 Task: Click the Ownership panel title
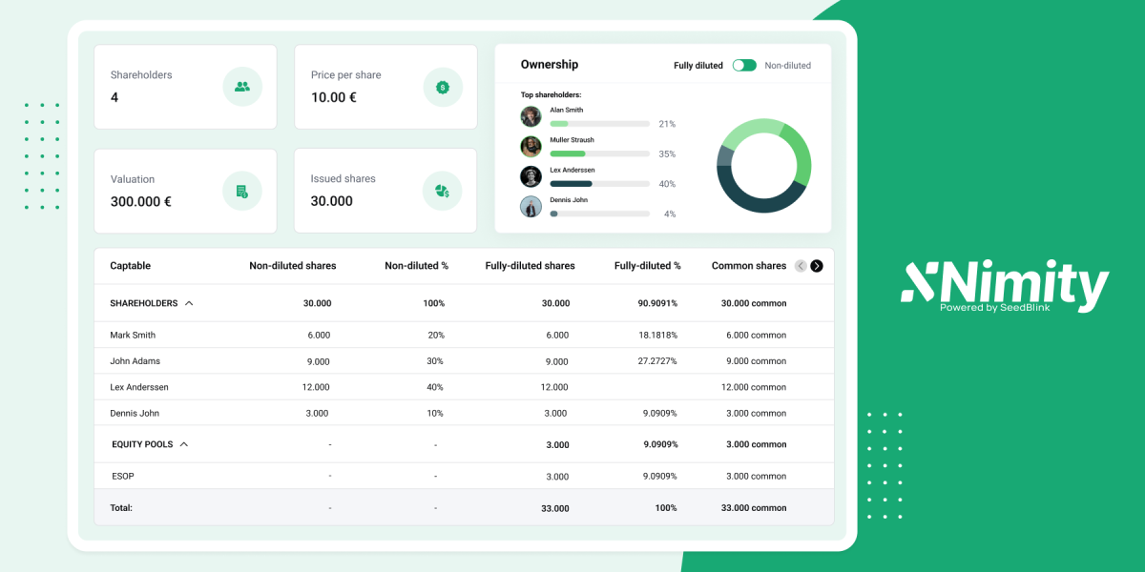pyautogui.click(x=550, y=65)
